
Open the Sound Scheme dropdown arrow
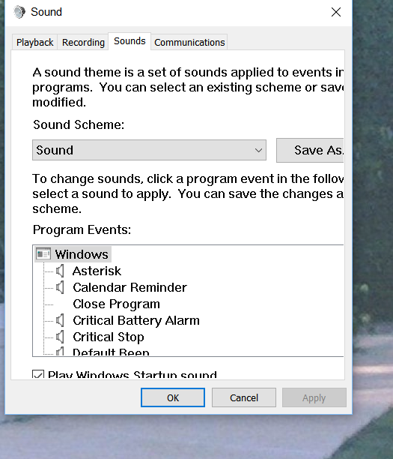point(258,150)
